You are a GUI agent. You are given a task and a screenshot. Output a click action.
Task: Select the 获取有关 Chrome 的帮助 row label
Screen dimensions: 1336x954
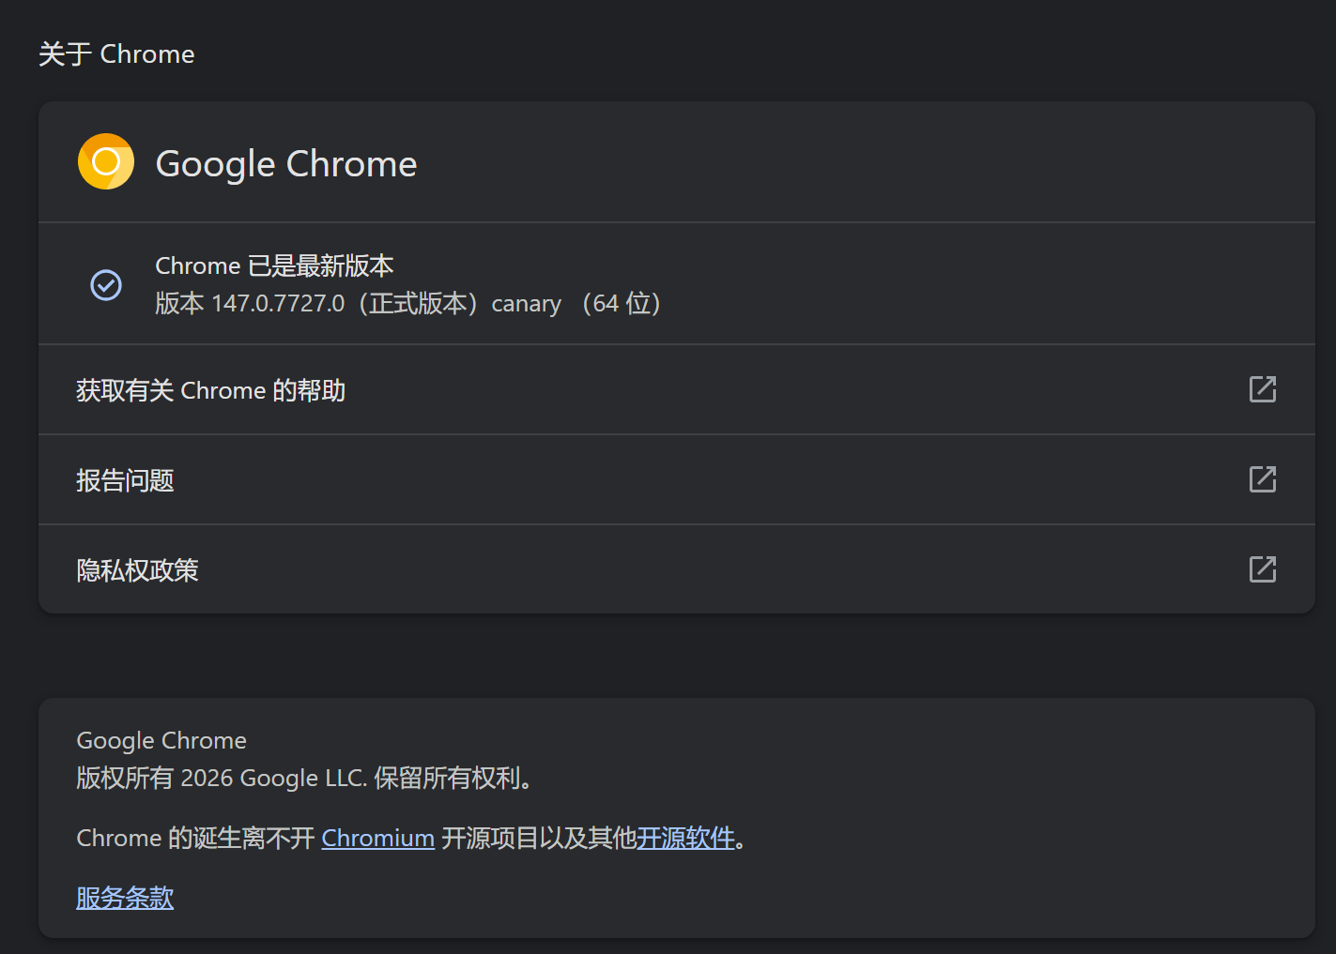coord(210,390)
